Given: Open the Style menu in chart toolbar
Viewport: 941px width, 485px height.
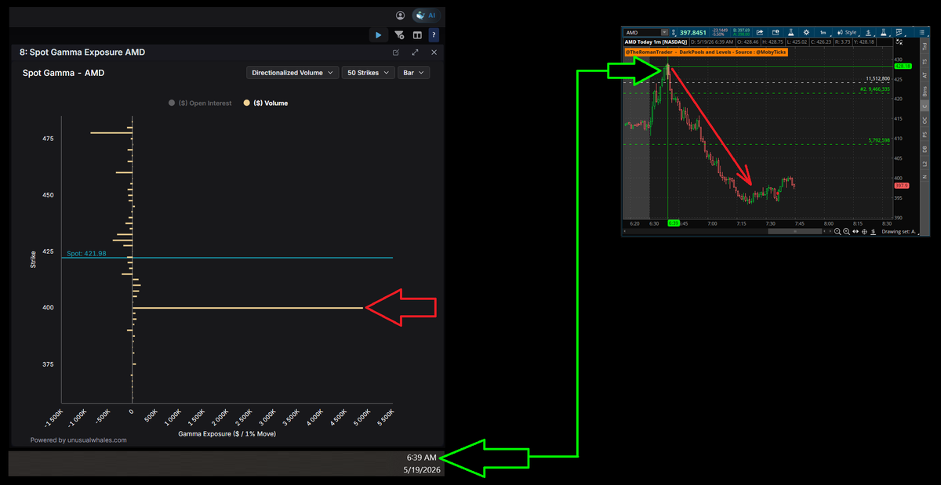Looking at the screenshot, I should click(847, 33).
